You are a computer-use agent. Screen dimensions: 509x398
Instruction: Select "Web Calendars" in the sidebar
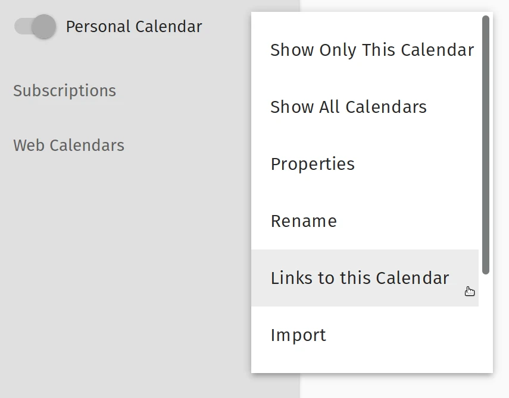pos(68,145)
